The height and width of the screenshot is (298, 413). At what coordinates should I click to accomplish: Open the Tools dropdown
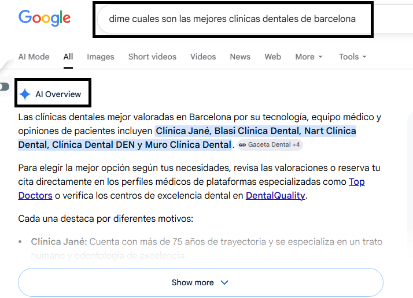click(352, 57)
